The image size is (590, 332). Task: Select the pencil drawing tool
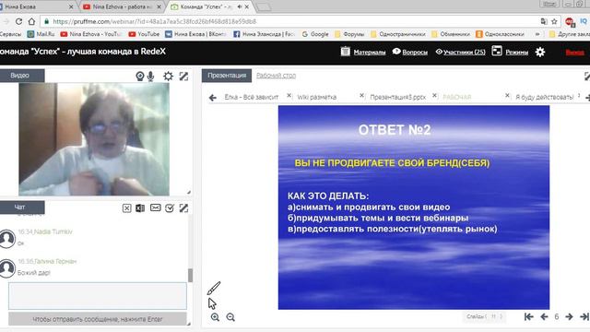click(x=213, y=289)
